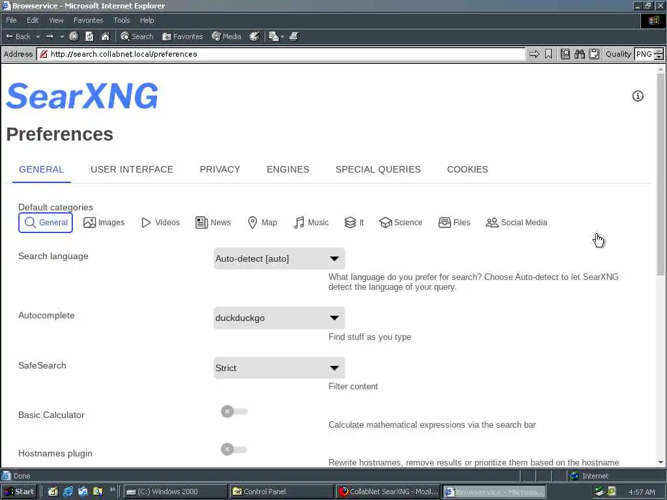The width and height of the screenshot is (667, 500).
Task: Toggle the Images default category
Action: pos(104,223)
